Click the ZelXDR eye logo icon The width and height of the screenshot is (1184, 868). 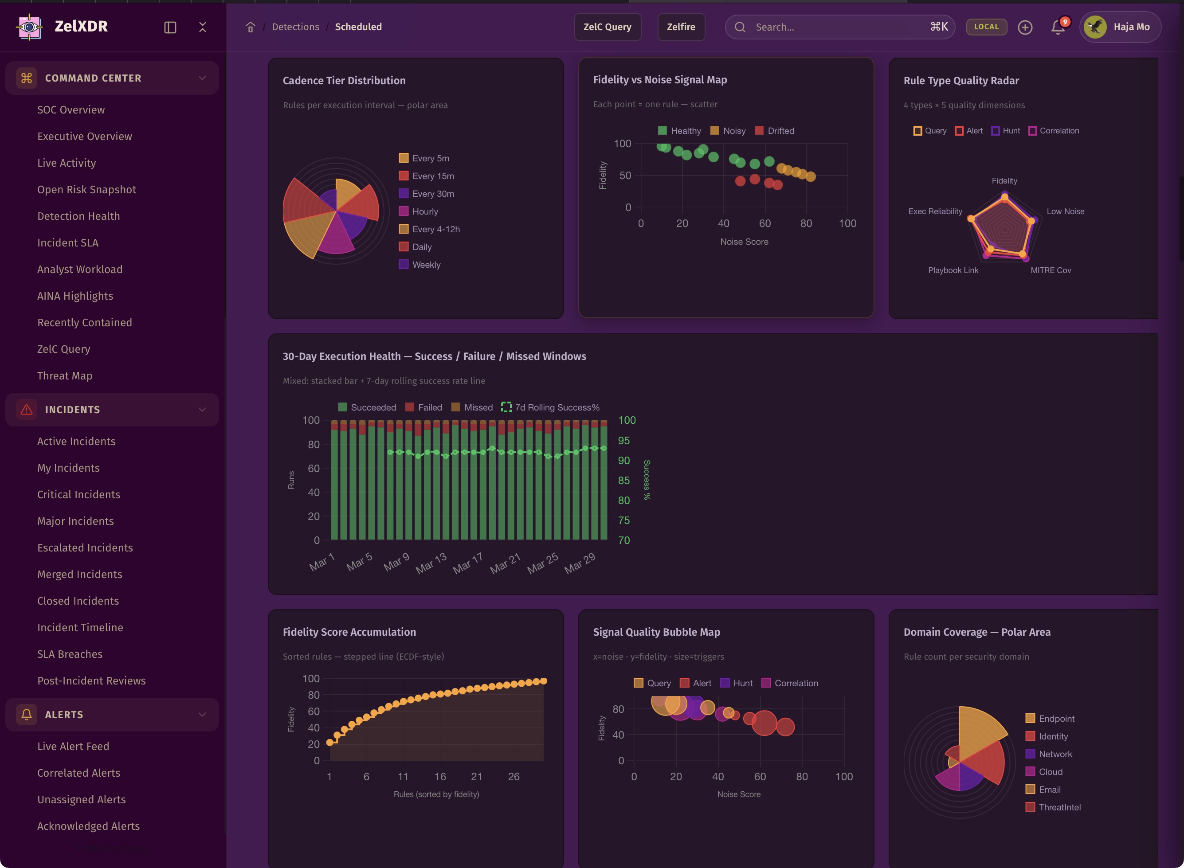(x=29, y=27)
